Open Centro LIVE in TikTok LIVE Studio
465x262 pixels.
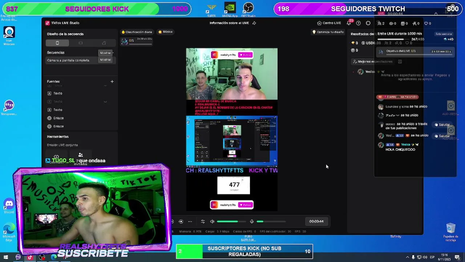tap(329, 23)
